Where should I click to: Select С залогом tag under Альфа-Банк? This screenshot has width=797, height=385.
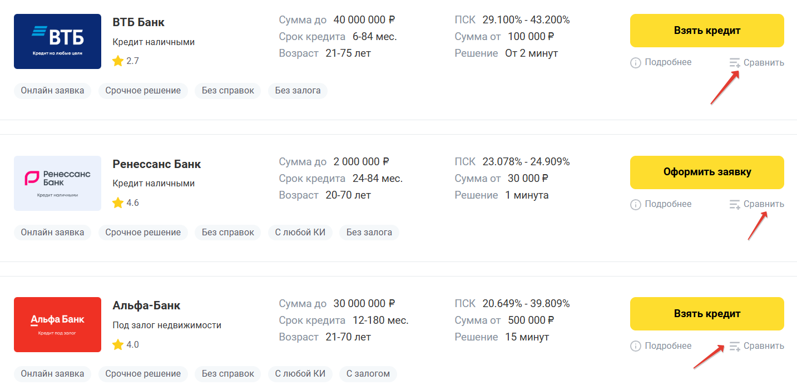coord(368,374)
